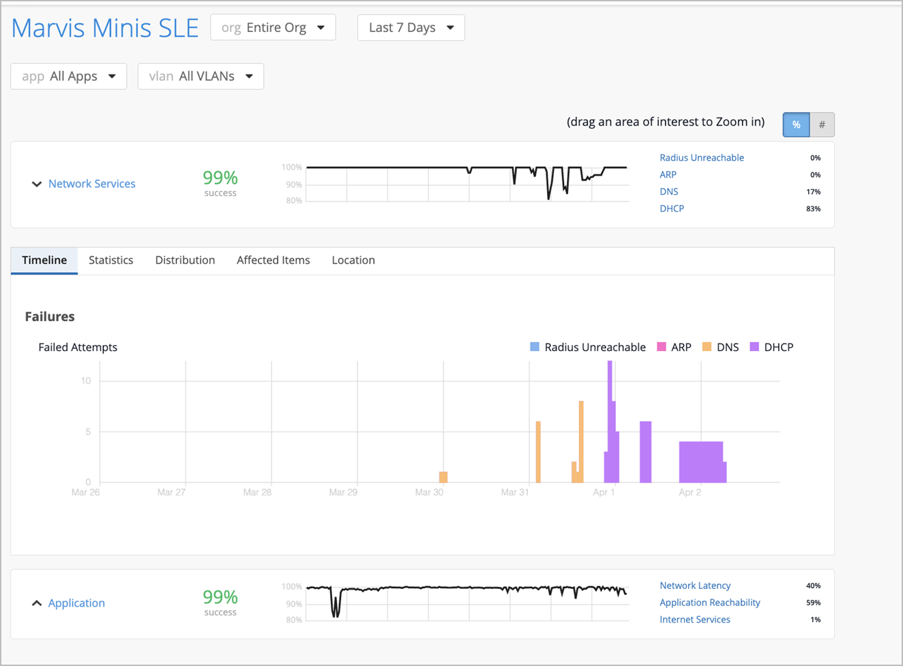Click the tallest DHCP bar near Apr 1

coord(610,421)
